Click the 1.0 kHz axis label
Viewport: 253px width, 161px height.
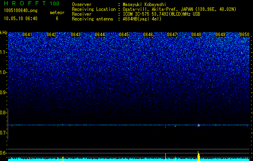tap(3, 73)
